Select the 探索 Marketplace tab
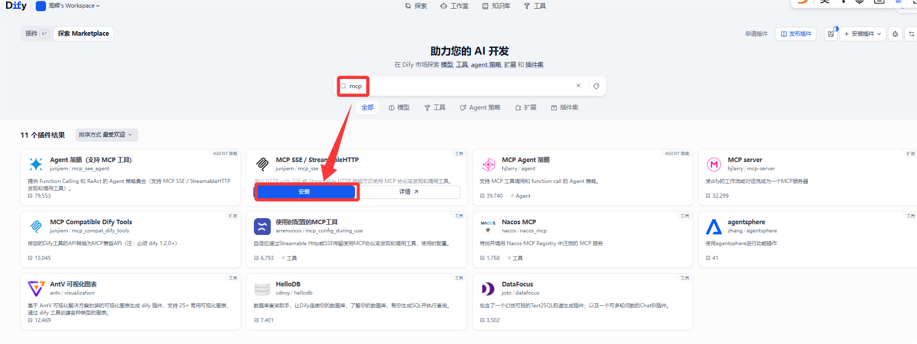The image size is (917, 344). coord(83,34)
